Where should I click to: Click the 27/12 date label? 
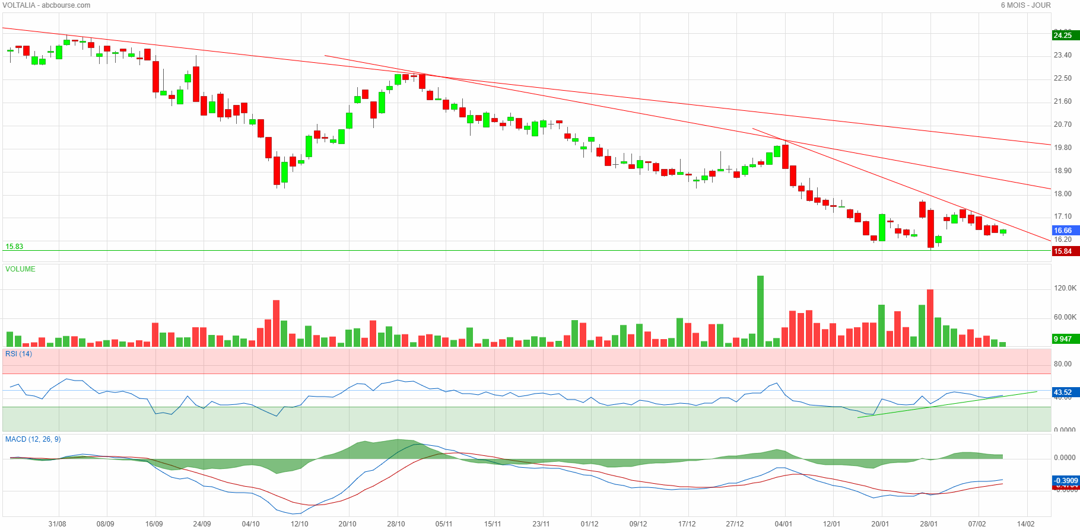point(735,524)
